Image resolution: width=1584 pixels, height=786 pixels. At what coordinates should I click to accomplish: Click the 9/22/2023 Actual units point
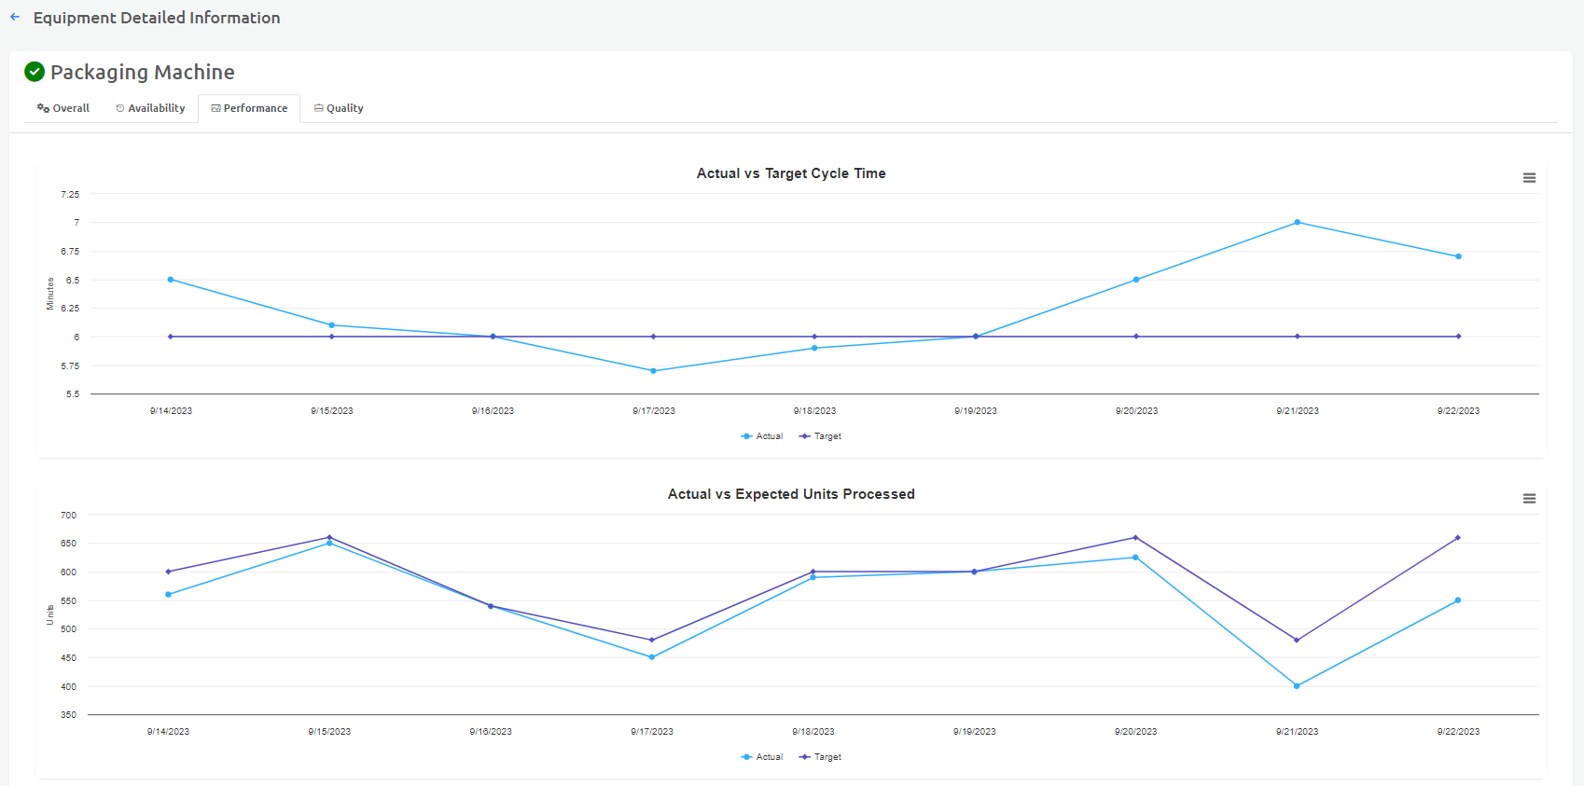(x=1457, y=600)
